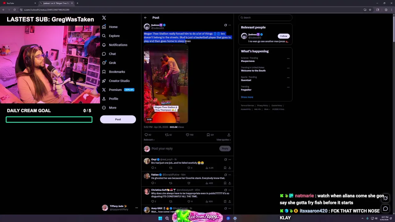Go back using the Post arrow
Viewport: 395px width, 222px height.
pos(145,18)
